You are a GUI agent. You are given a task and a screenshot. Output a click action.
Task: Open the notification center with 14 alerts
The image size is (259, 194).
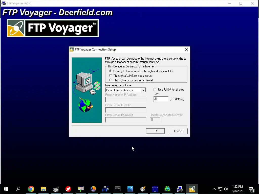(x=251, y=189)
